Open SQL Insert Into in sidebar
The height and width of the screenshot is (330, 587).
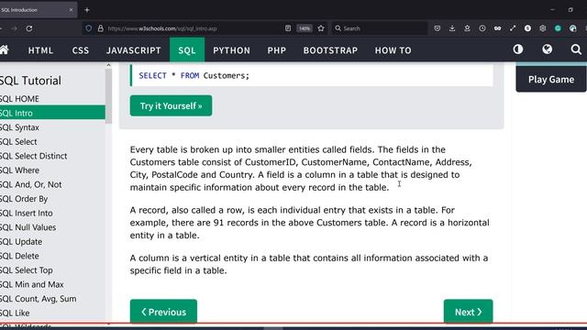click(x=52, y=213)
